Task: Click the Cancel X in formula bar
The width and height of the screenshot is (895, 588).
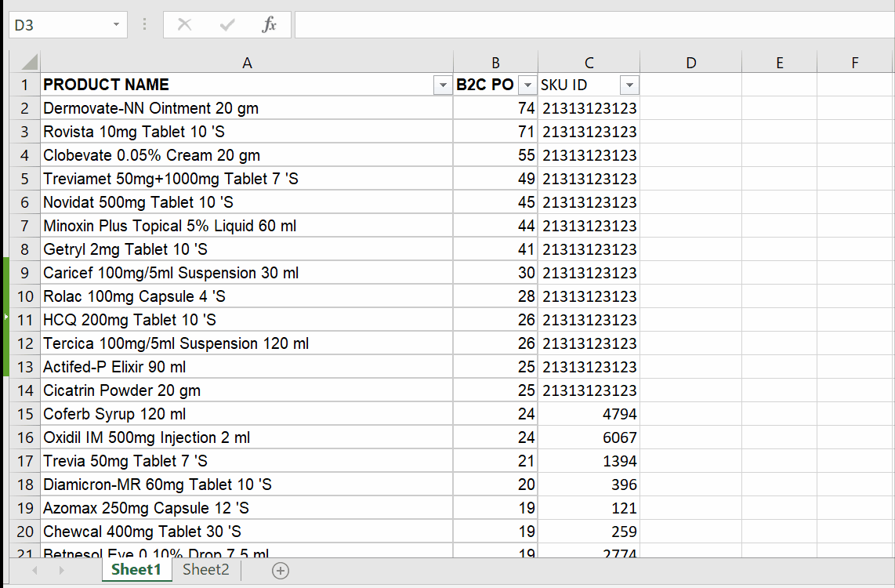Action: click(x=185, y=24)
